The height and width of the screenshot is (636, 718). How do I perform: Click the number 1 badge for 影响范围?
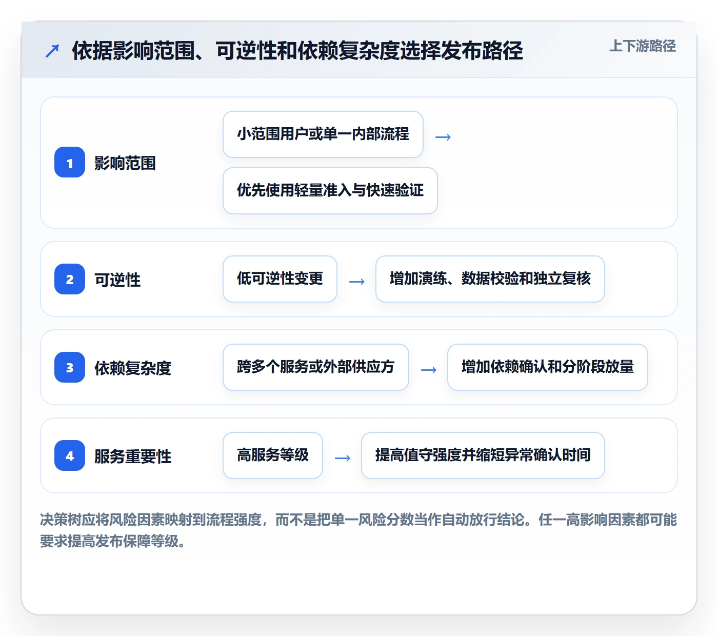tap(70, 163)
